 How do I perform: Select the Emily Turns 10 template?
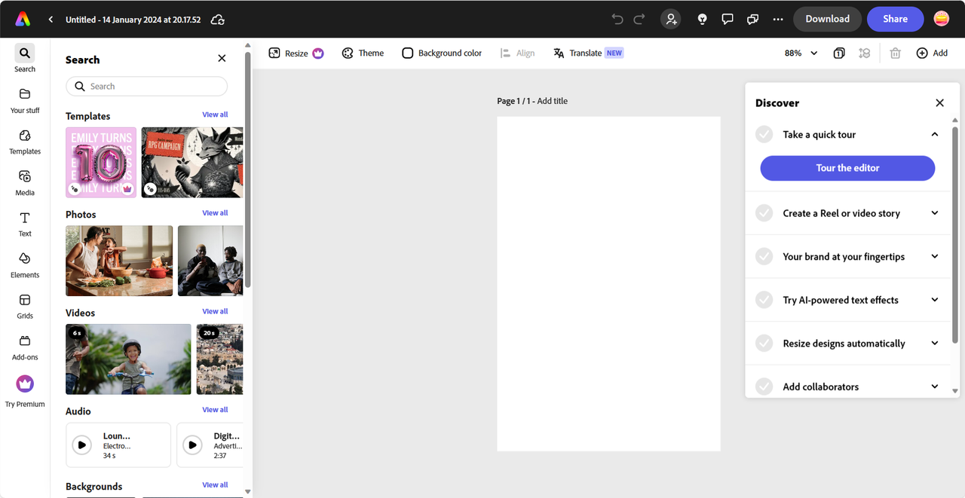pos(101,163)
